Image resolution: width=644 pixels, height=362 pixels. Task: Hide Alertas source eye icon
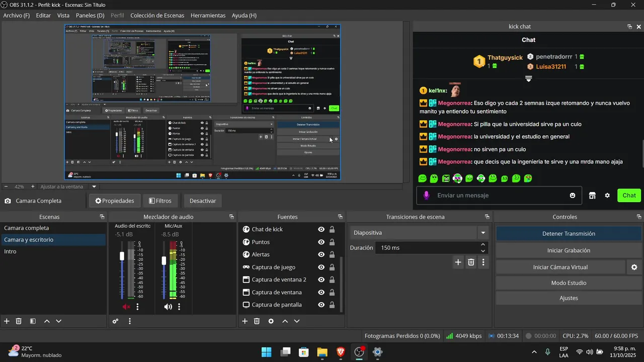click(x=321, y=254)
